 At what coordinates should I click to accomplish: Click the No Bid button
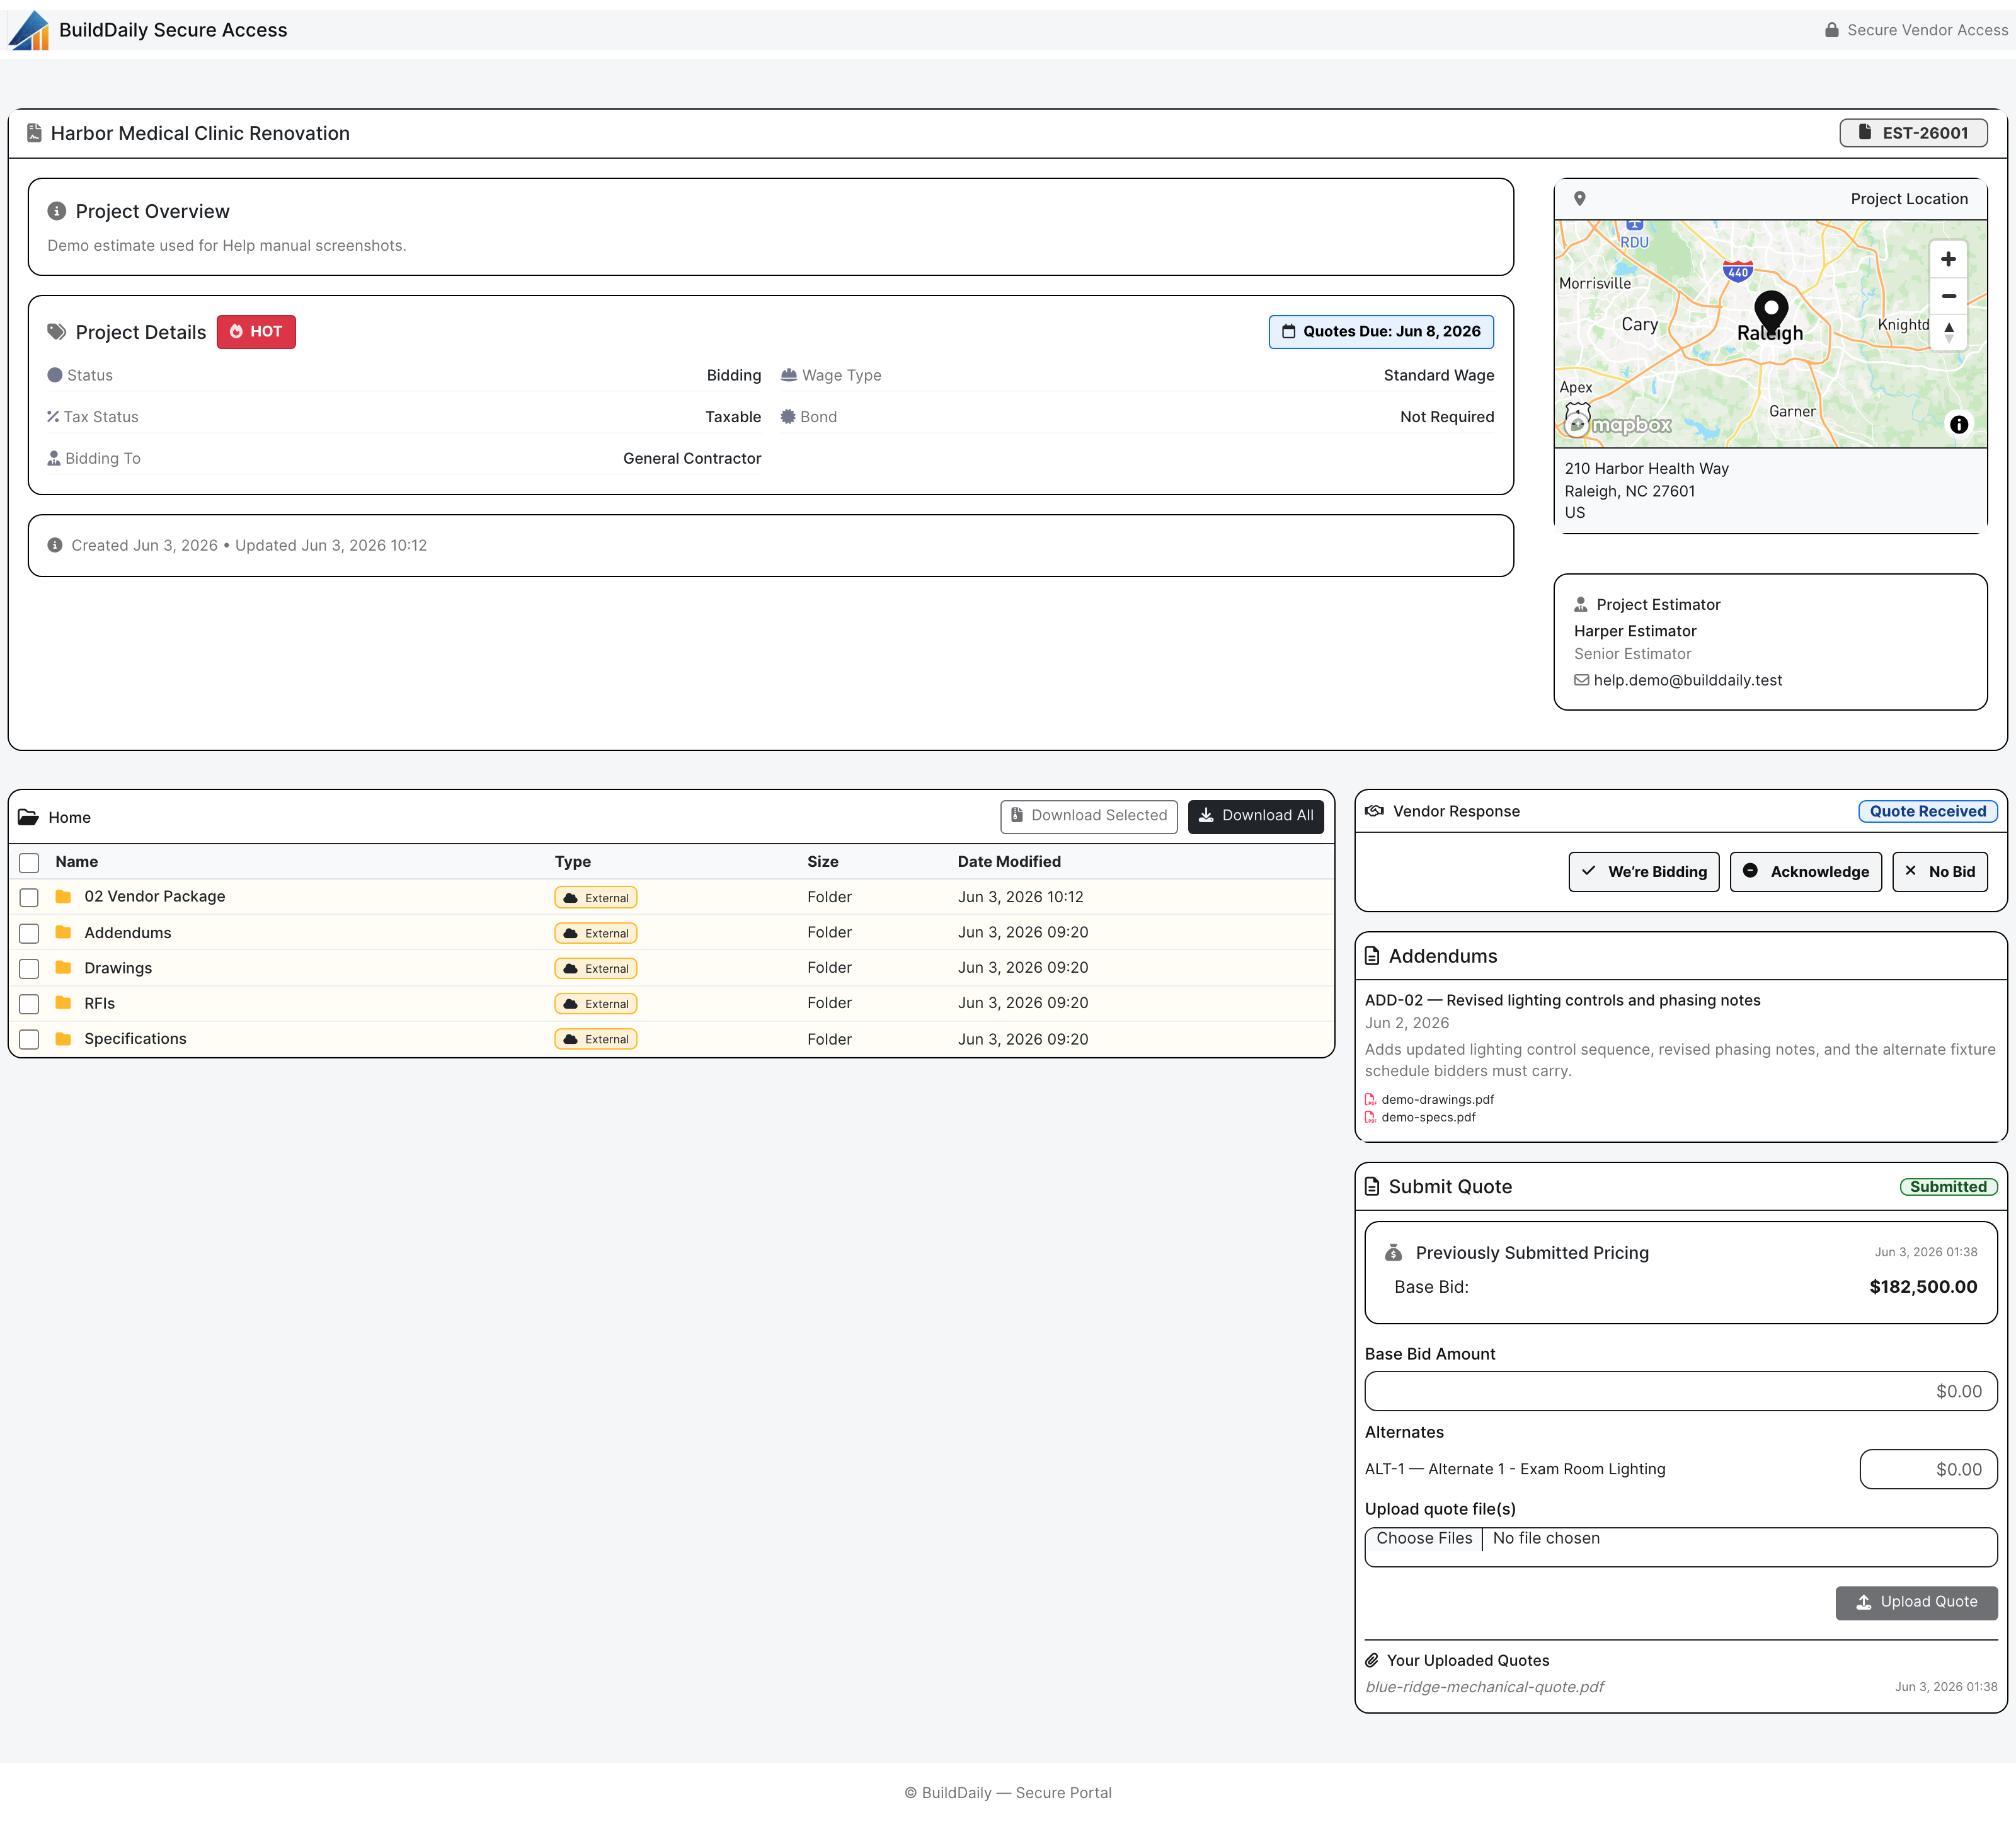click(x=1939, y=871)
